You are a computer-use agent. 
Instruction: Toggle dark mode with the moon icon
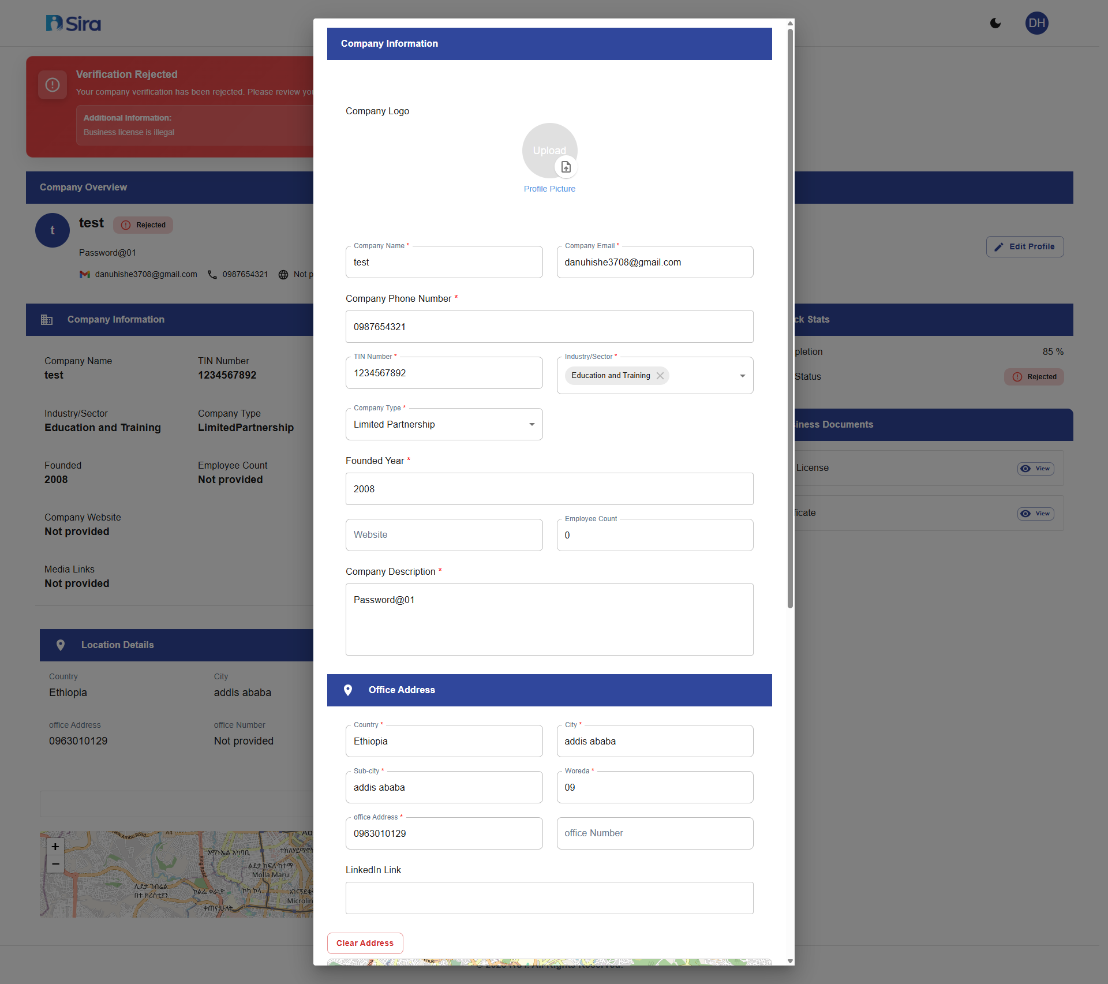click(995, 23)
